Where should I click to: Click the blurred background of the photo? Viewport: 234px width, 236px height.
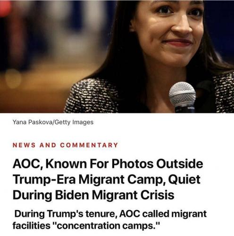[47, 47]
